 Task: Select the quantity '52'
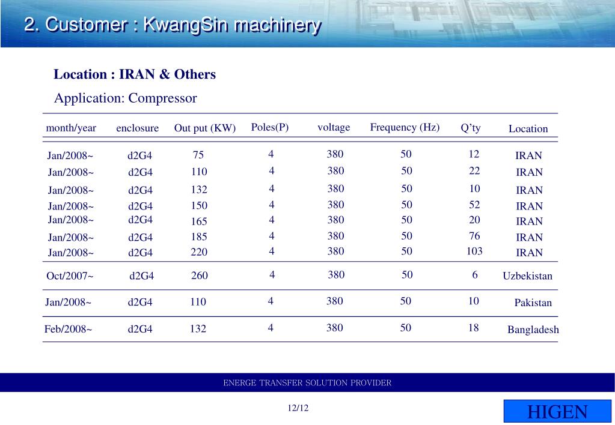pos(474,205)
